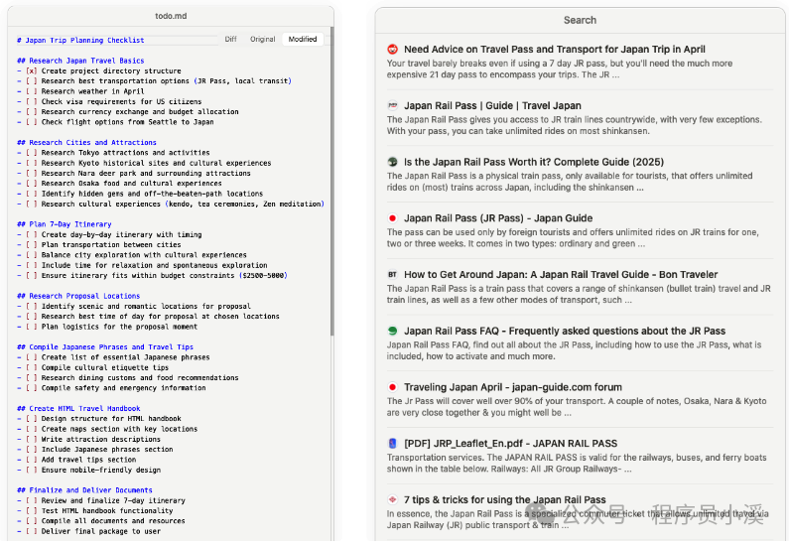Select the Modified tab
789x546 pixels.
pos(302,40)
